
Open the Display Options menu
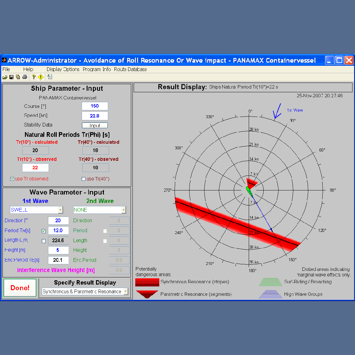[63, 69]
